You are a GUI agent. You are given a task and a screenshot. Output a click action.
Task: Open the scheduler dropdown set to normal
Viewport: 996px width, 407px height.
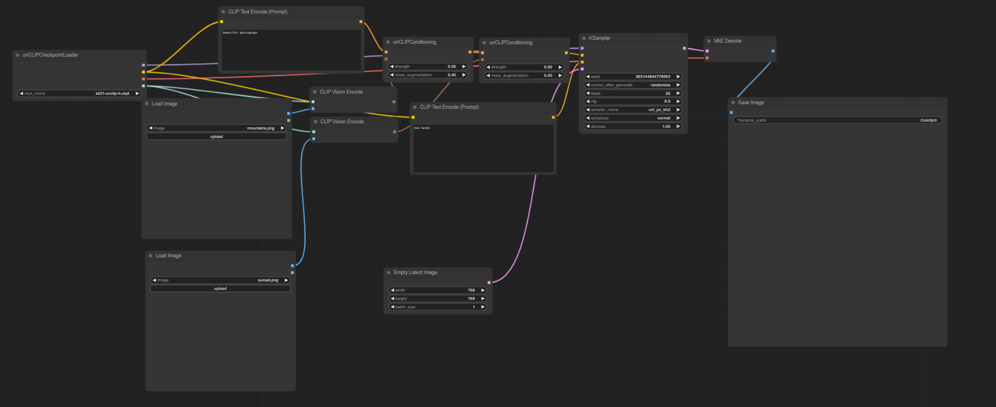click(633, 118)
